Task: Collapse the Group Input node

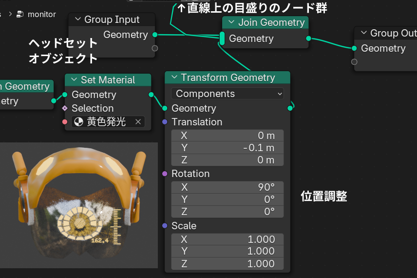Action: 77,20
